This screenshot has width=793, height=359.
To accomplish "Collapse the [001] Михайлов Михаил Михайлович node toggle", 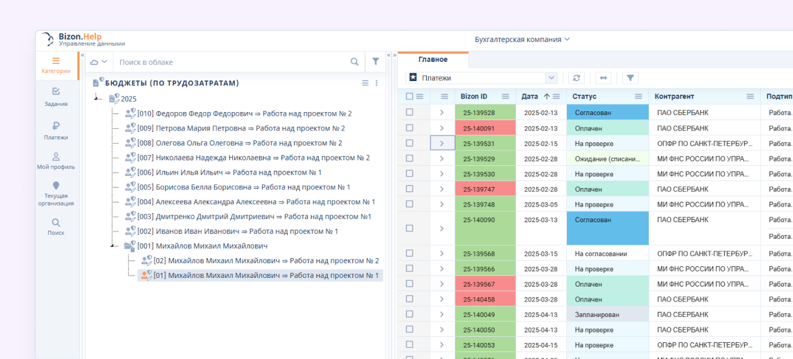I will tap(113, 246).
